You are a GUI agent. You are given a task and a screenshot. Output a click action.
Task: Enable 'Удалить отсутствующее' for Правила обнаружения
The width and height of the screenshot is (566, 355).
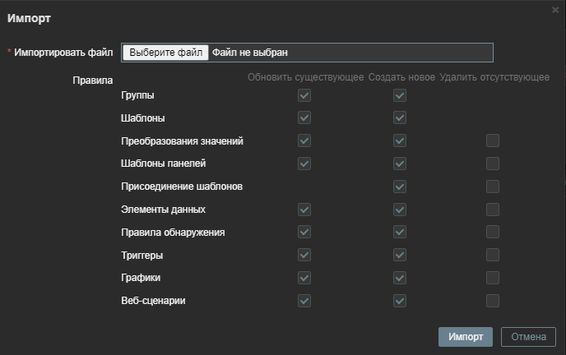pyautogui.click(x=492, y=233)
